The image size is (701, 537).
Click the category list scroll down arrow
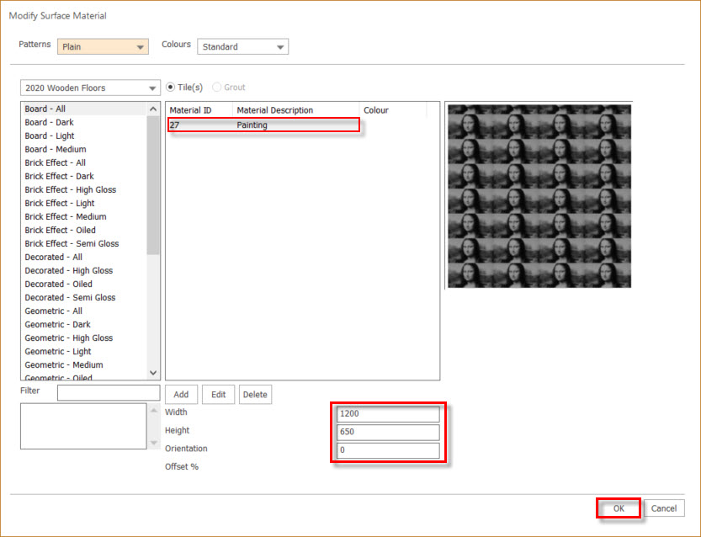pyautogui.click(x=153, y=373)
